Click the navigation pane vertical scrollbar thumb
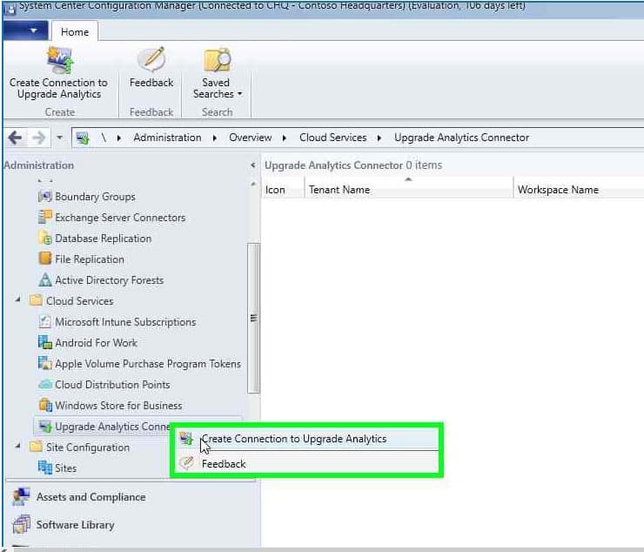 (253, 318)
